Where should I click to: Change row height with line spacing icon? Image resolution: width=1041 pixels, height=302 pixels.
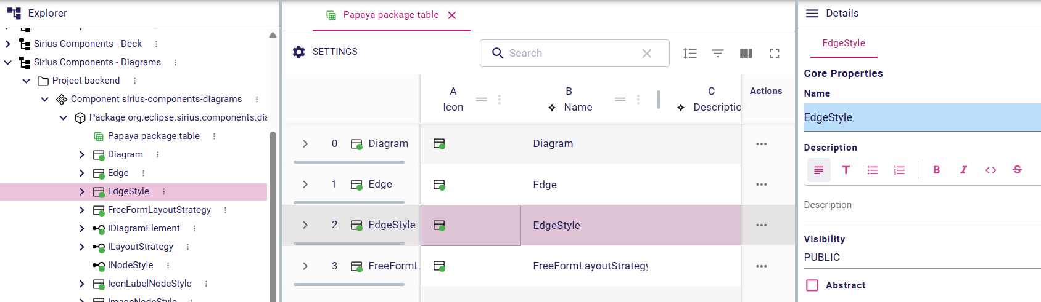[690, 54]
